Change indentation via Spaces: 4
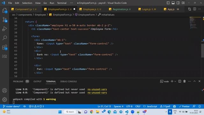The height and width of the screenshot is (115, 204). (118, 106)
